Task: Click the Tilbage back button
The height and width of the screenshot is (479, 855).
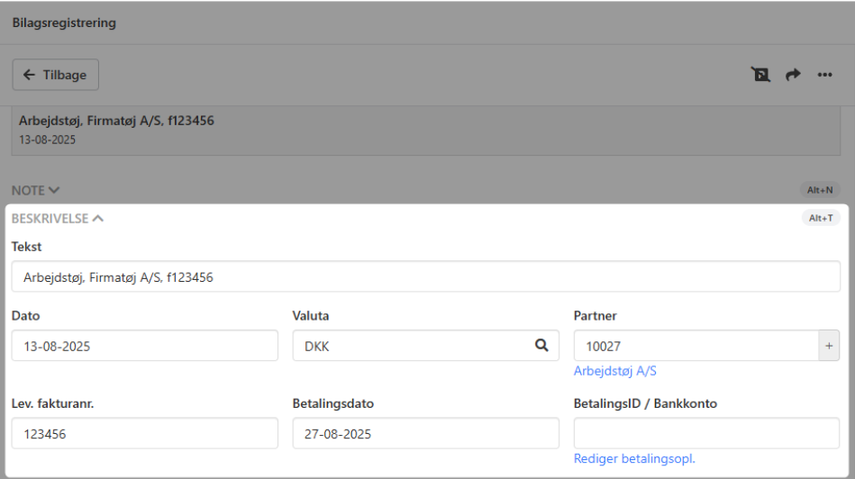Action: tap(55, 75)
